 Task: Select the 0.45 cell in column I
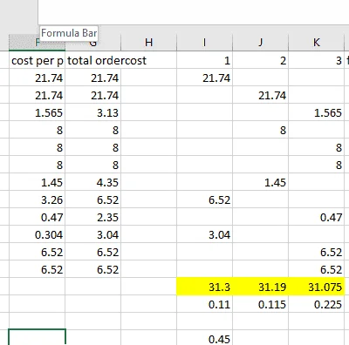pyautogui.click(x=204, y=338)
